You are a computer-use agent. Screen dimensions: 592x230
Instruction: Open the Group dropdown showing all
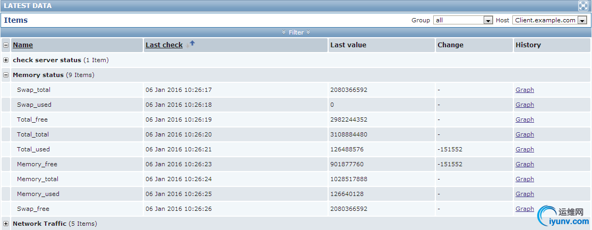click(463, 20)
